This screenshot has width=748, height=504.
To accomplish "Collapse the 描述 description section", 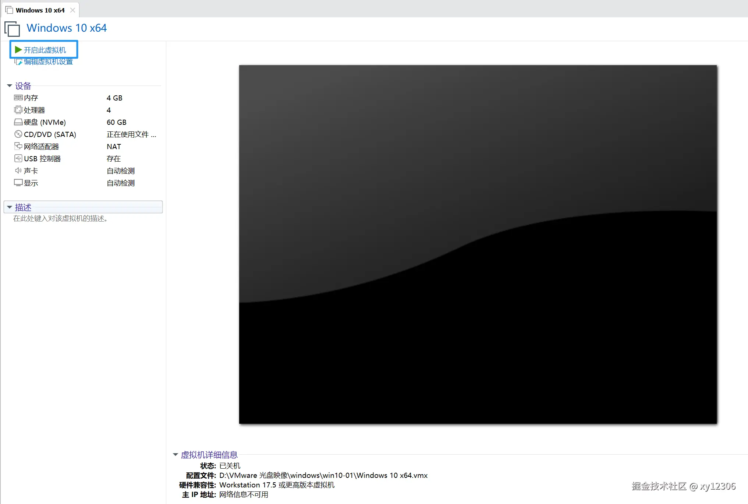I will [10, 207].
